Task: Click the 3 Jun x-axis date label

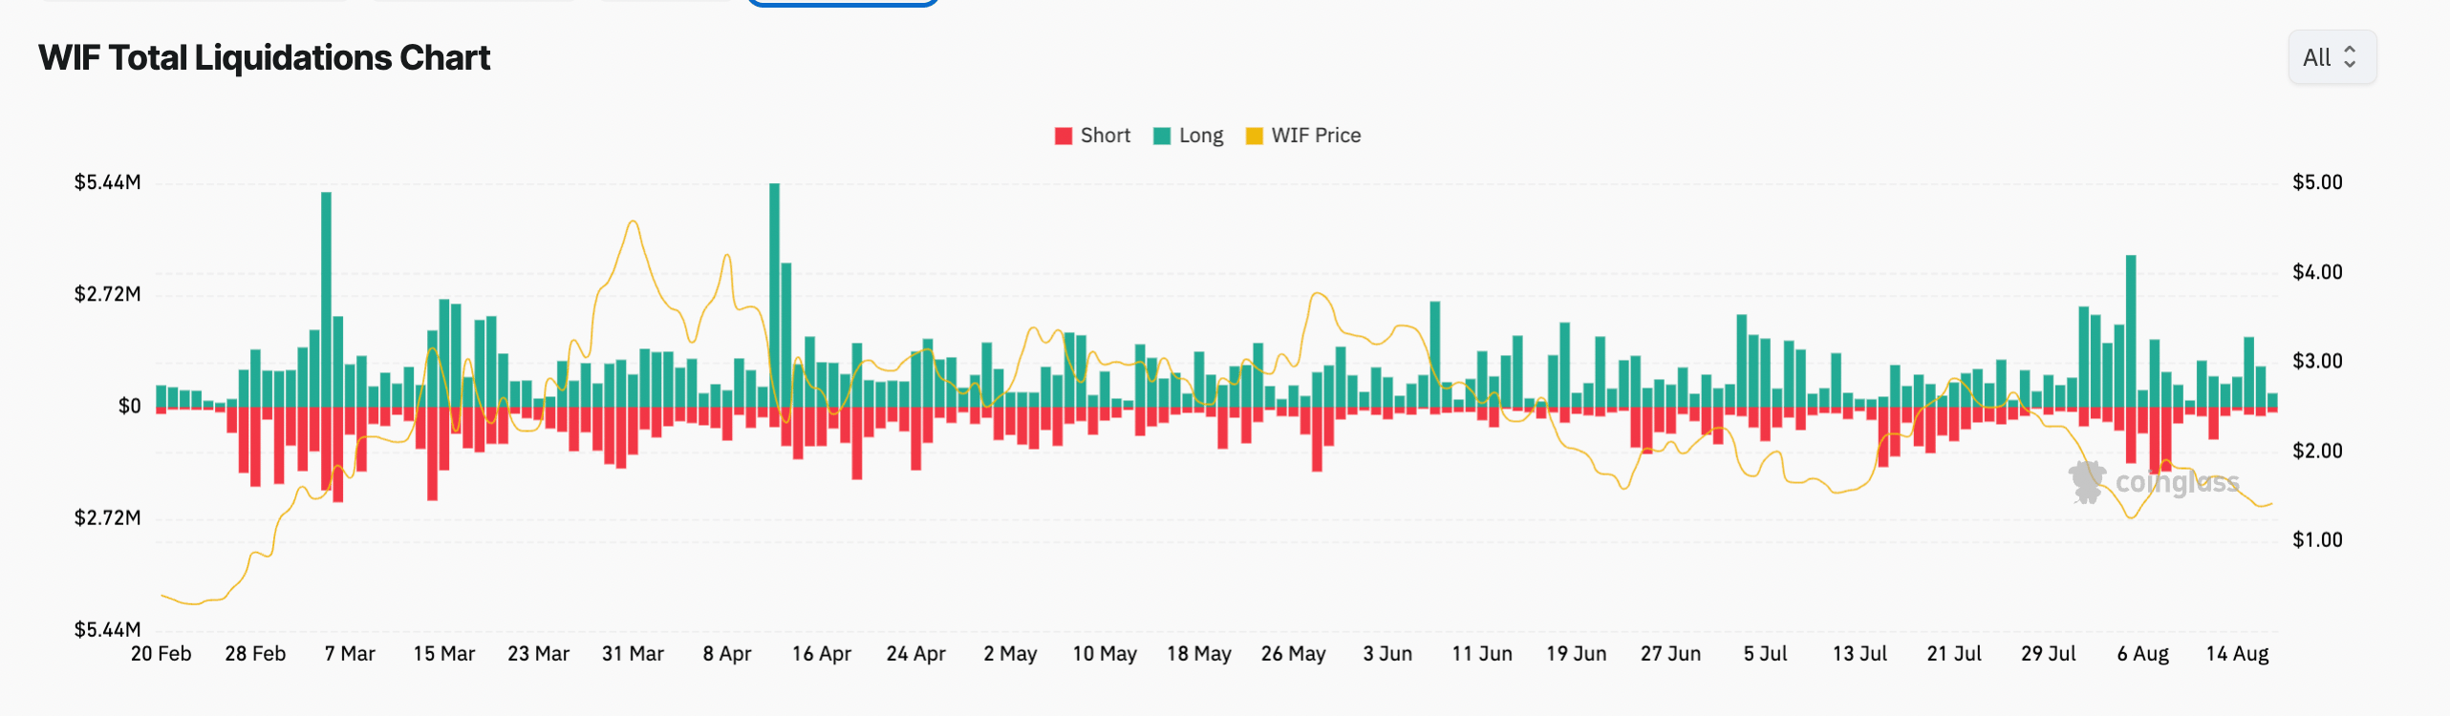Action: [1387, 654]
